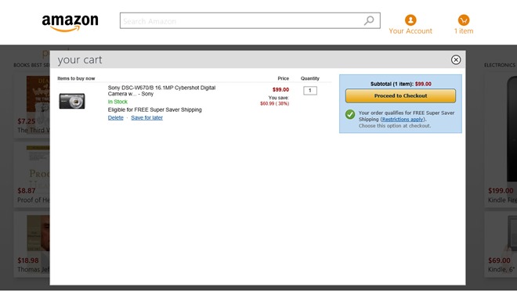This screenshot has height=291, width=517.
Task: Click the search magnifier icon
Action: [369, 20]
